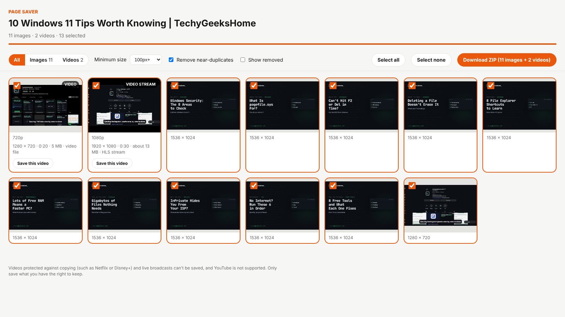Image resolution: width=565 pixels, height=317 pixels.
Task: Uncheck the Lots of Free RAM image
Action: pos(17,186)
